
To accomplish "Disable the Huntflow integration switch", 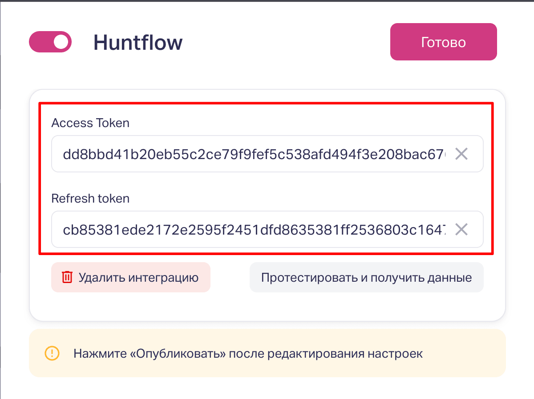I will point(50,42).
